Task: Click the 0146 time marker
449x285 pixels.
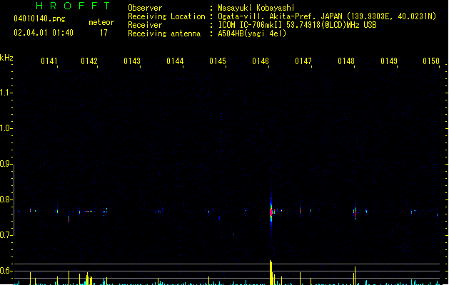Action: pos(261,61)
